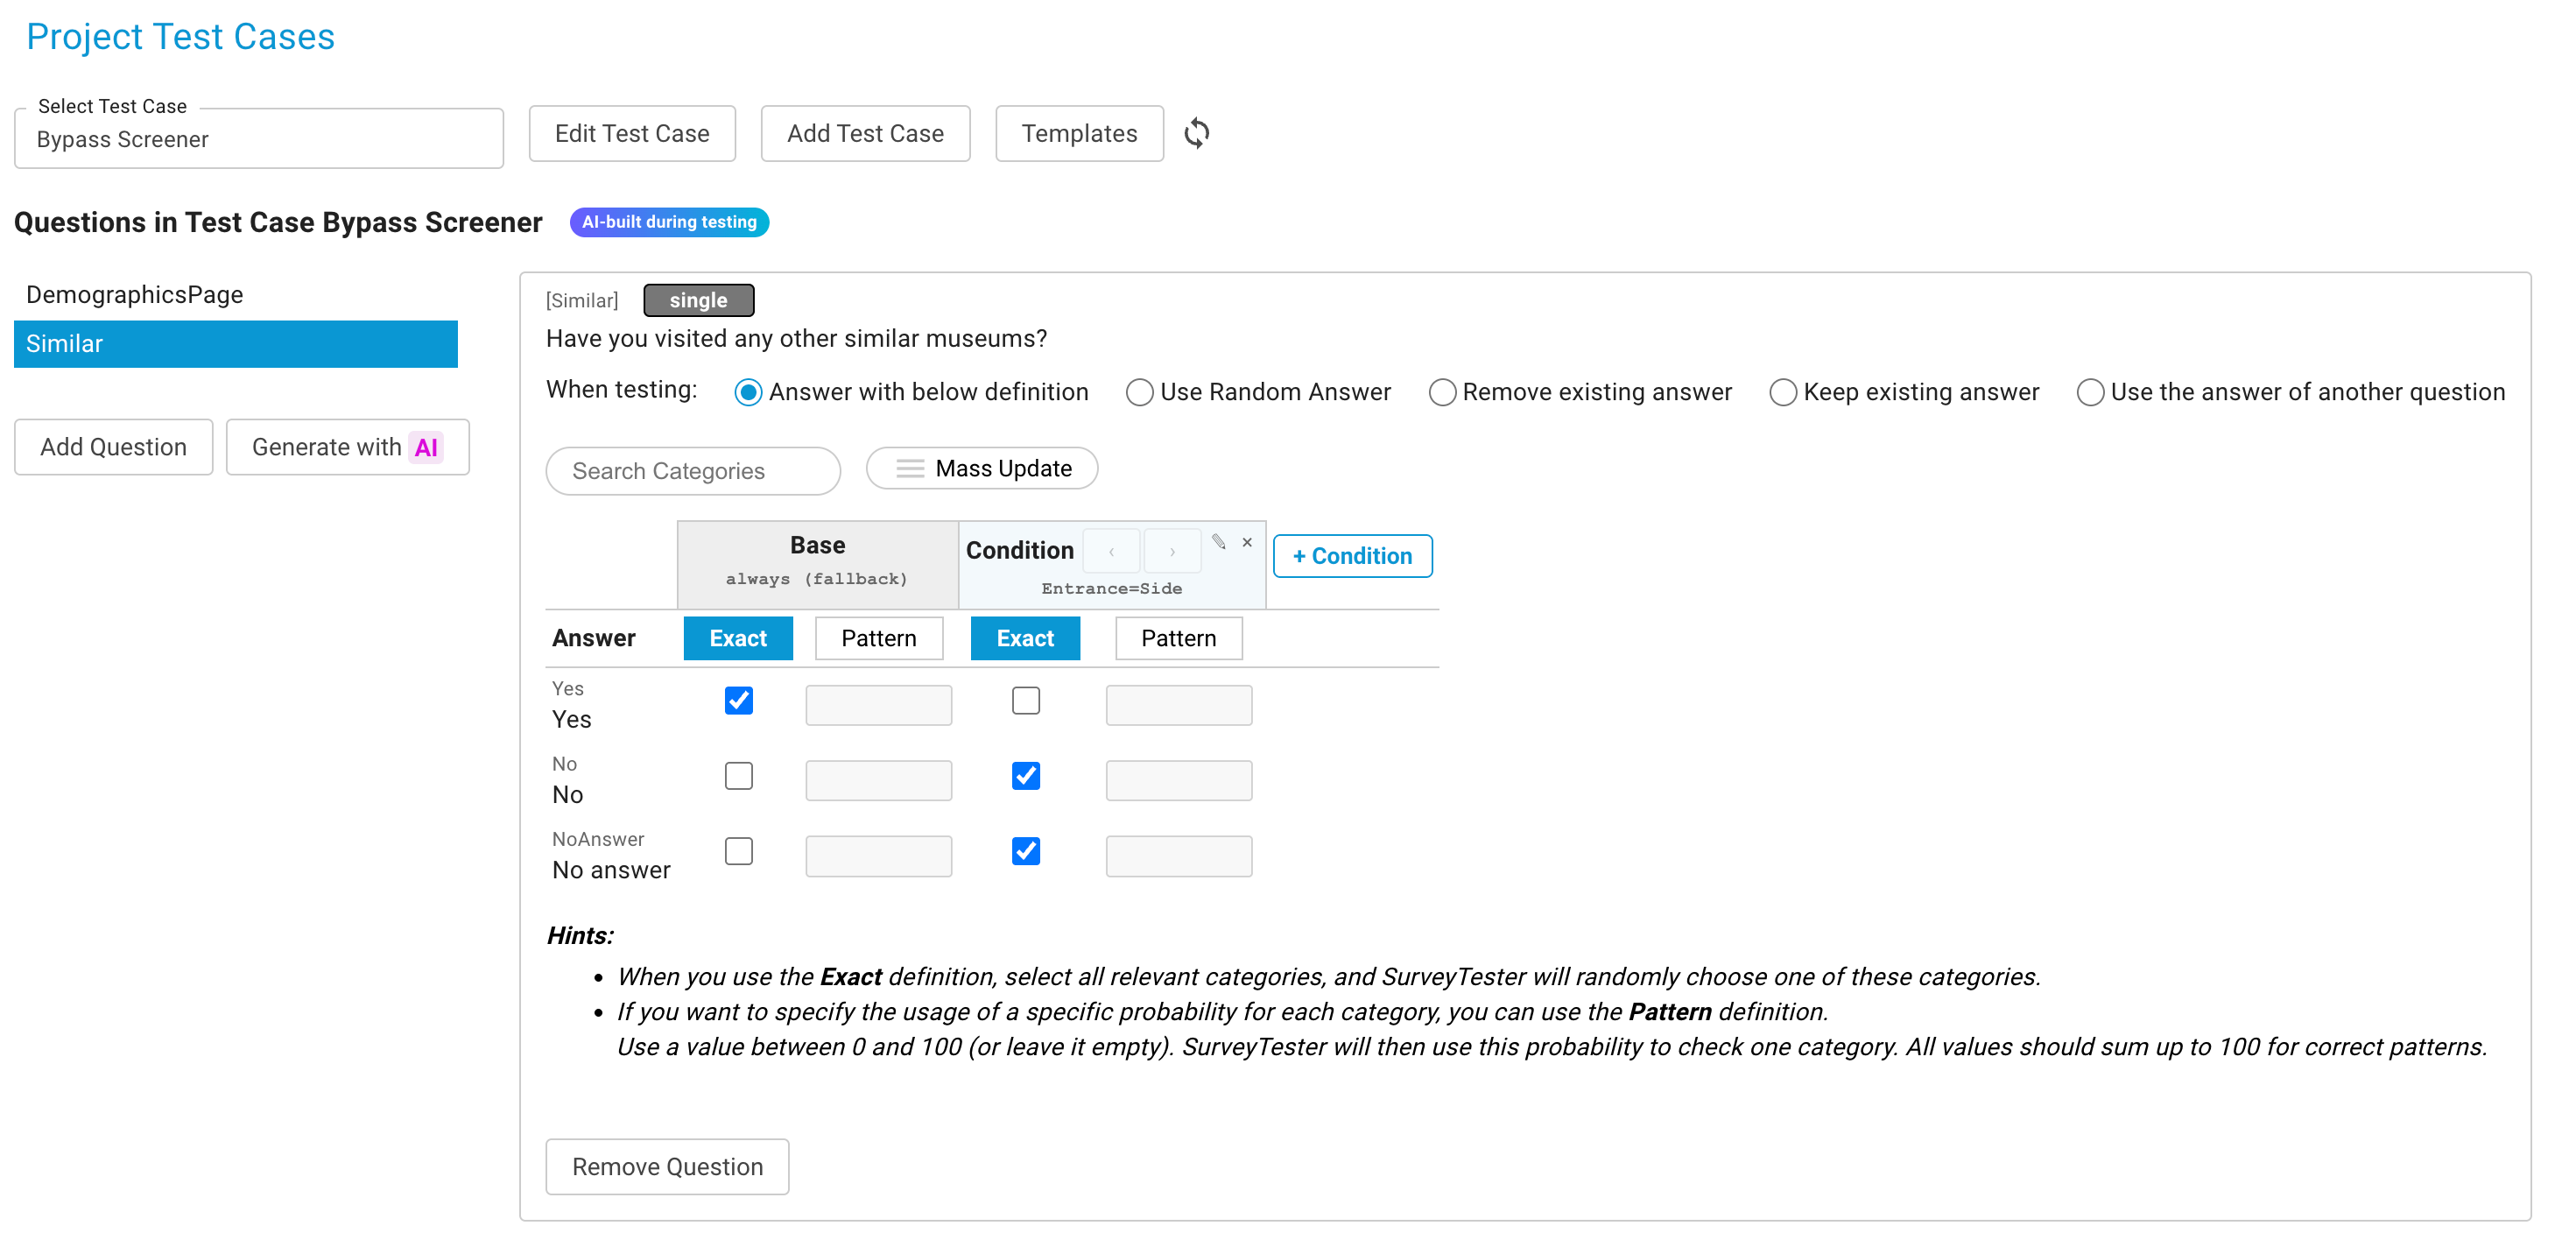The height and width of the screenshot is (1254, 2576).
Task: Remove the Entrance=Side condition with the x
Action: (1247, 542)
